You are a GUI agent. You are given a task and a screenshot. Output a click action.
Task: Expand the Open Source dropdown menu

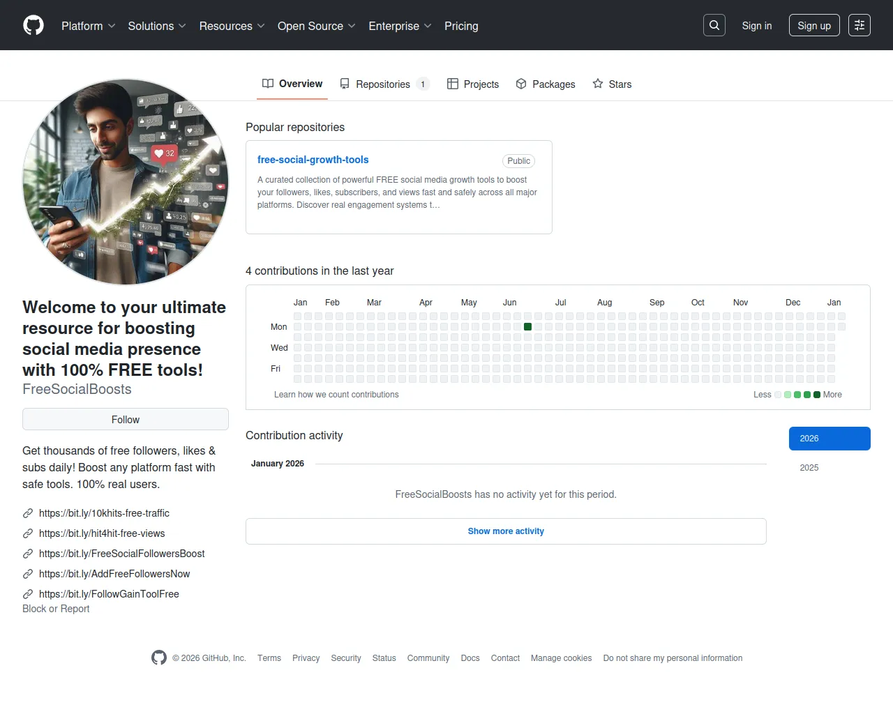(316, 26)
